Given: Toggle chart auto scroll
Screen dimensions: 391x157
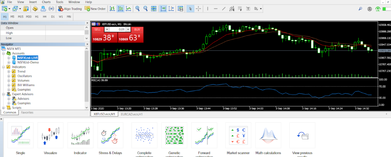Looking at the screenshot, I should (163, 9).
